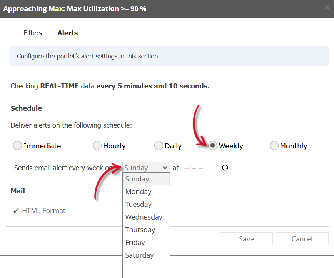
Task: Click the Cancel button
Action: point(302,239)
